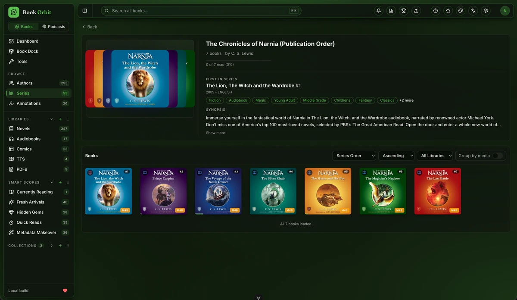Open The Magician's Nephew book cover
Image resolution: width=517 pixels, height=300 pixels.
(383, 191)
